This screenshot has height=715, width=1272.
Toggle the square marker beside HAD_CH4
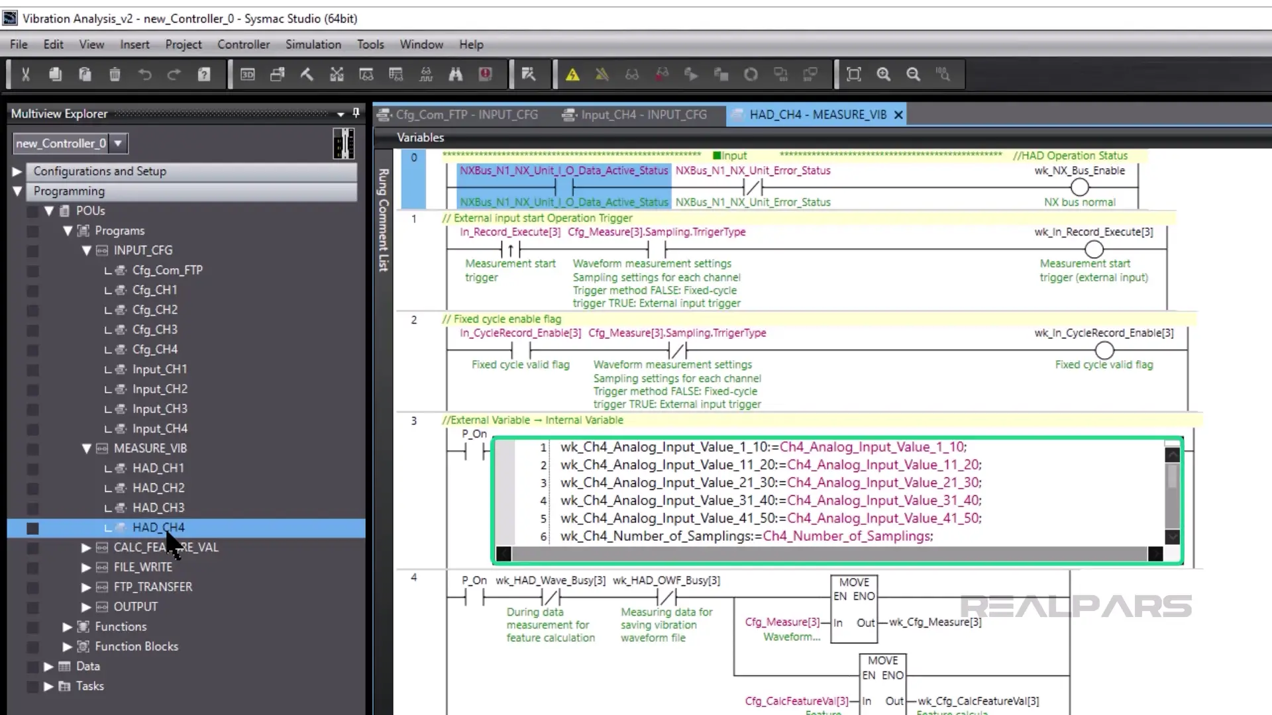point(32,528)
